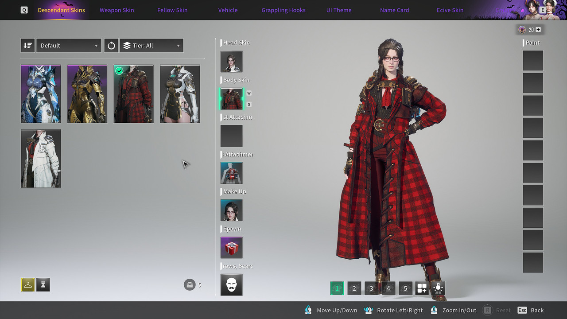Click the R Reset button
This screenshot has height=319, width=567.
497,310
